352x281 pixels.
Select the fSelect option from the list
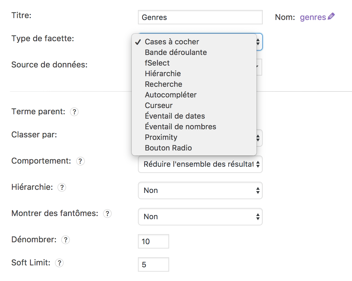[157, 63]
